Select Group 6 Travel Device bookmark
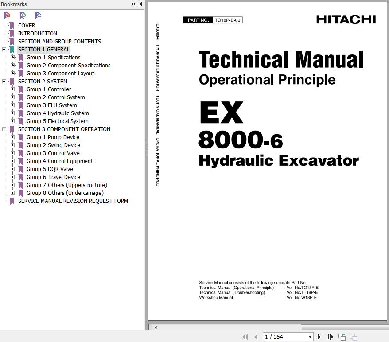389x342 pixels. (x=53, y=177)
